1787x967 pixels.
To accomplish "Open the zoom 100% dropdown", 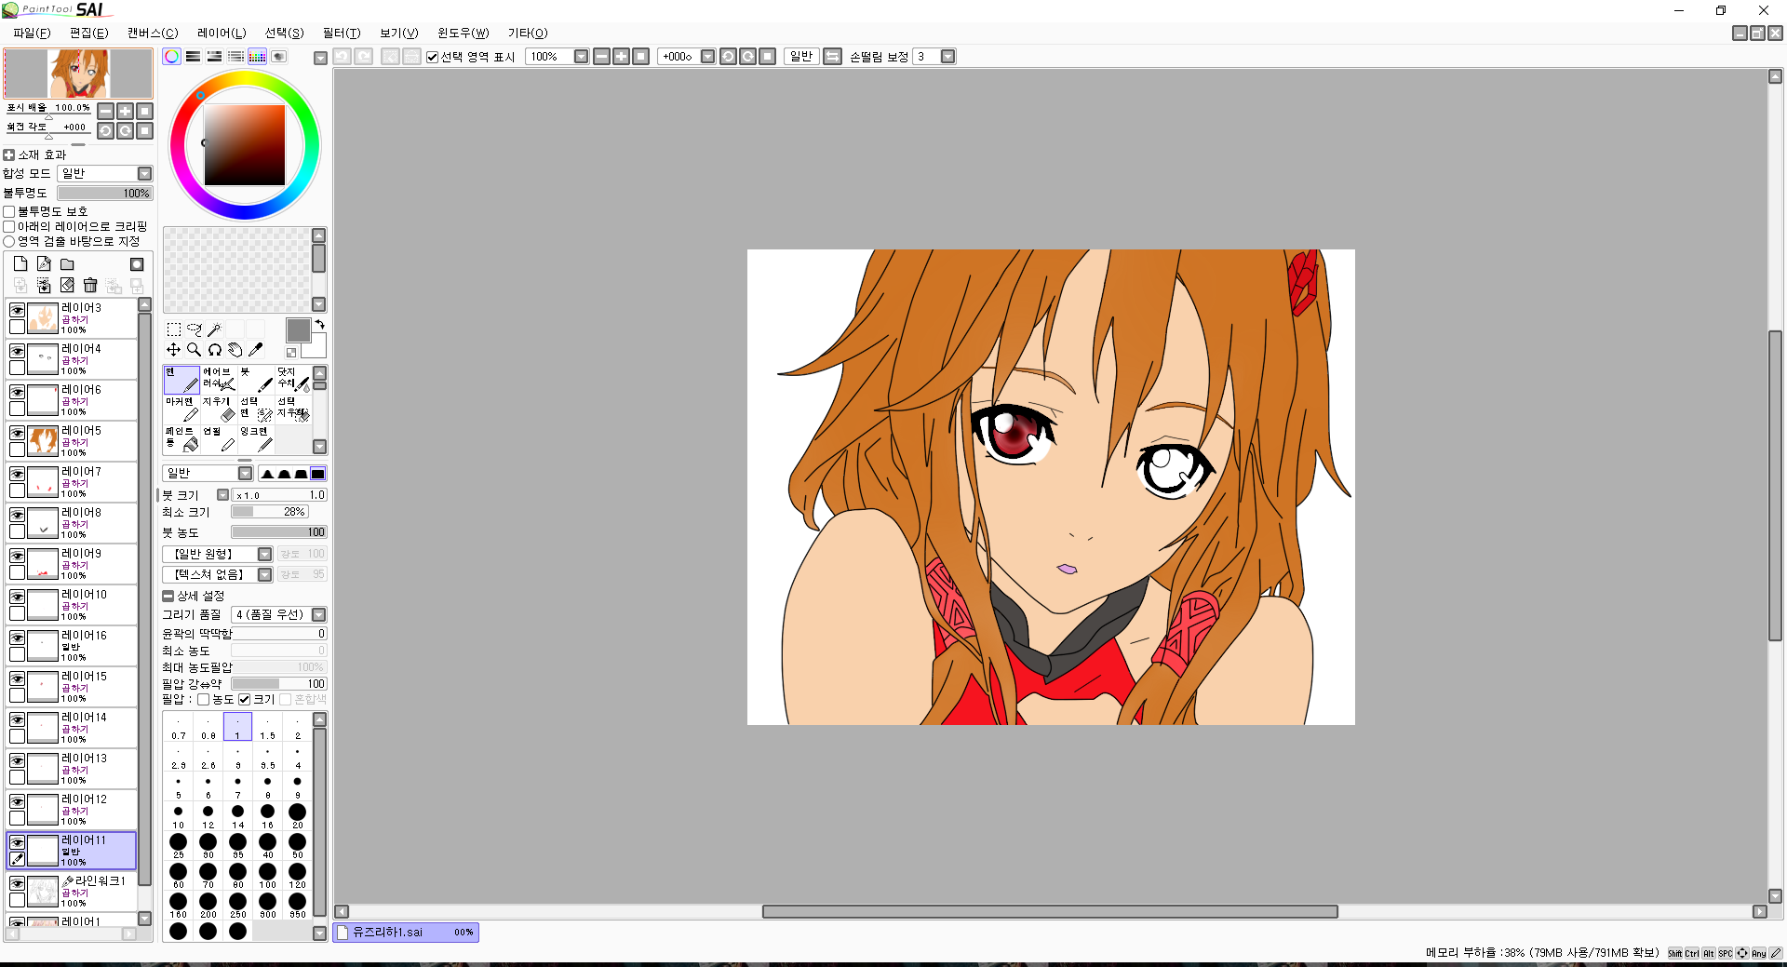I will [582, 57].
